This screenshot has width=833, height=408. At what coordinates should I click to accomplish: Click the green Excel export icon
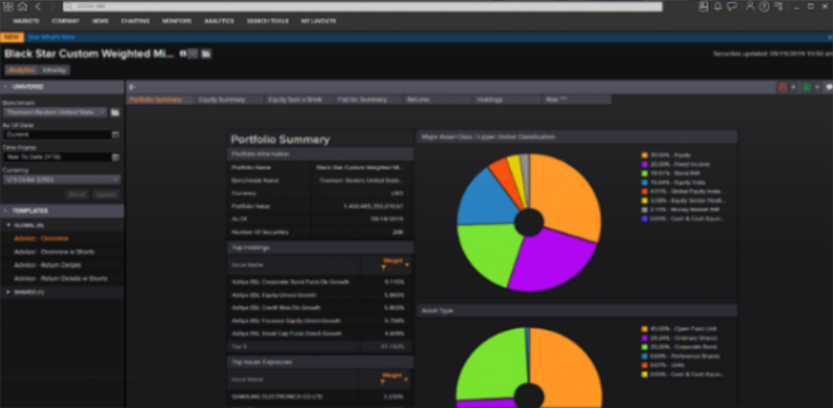pyautogui.click(x=807, y=87)
